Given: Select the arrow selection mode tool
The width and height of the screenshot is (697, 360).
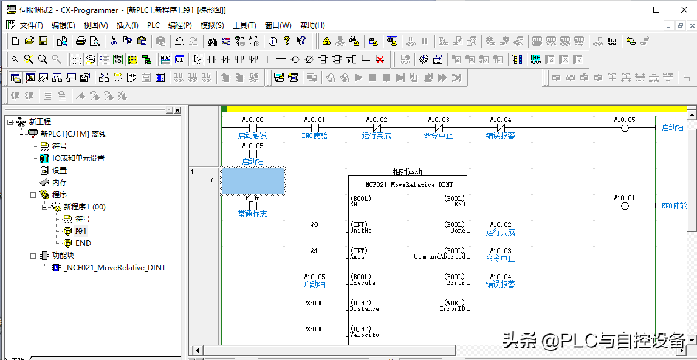Looking at the screenshot, I should (x=197, y=59).
